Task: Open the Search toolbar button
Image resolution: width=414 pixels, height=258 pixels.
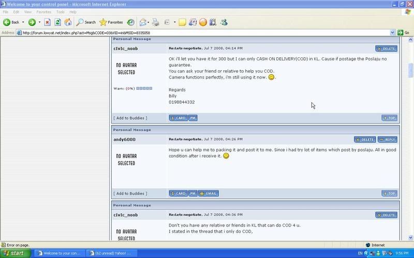Action: pyautogui.click(x=86, y=22)
